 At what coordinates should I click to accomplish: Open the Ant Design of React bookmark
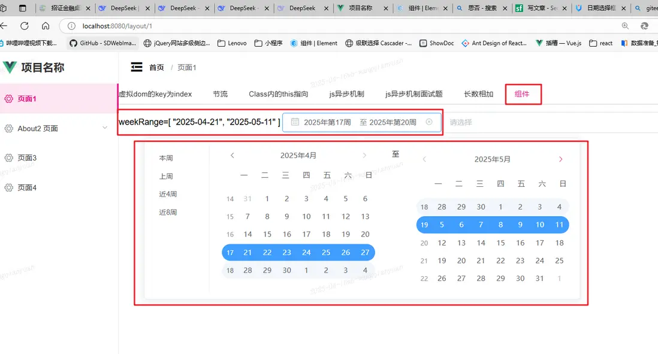tap(494, 43)
